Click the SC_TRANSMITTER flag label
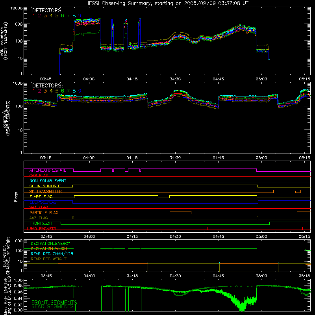 (x=46, y=191)
